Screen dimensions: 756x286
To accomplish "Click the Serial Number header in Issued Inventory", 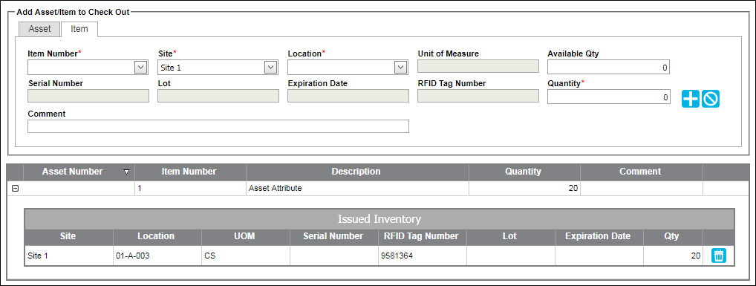I will point(333,236).
